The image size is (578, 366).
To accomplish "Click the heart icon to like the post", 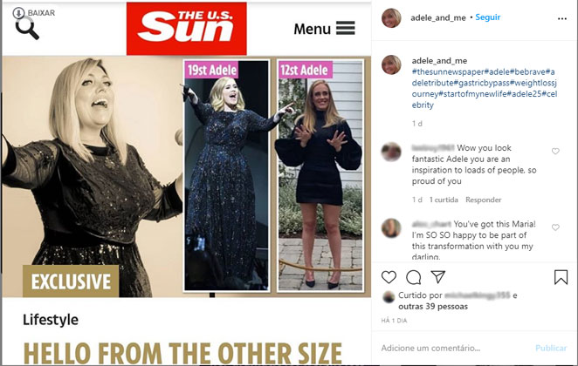I will pyautogui.click(x=389, y=277).
